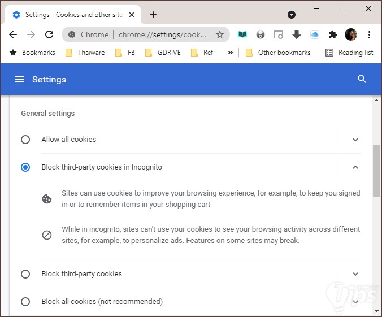Reload the page with the refresh icon
The image size is (382, 317).
pos(49,34)
